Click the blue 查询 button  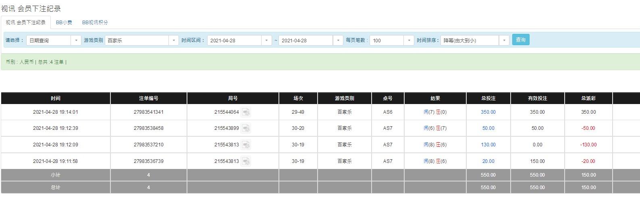tap(521, 40)
